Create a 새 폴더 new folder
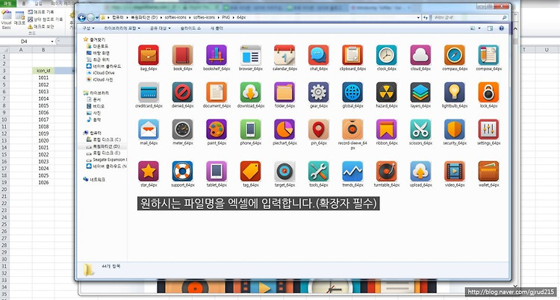The height and width of the screenshot is (300, 560). [217, 28]
